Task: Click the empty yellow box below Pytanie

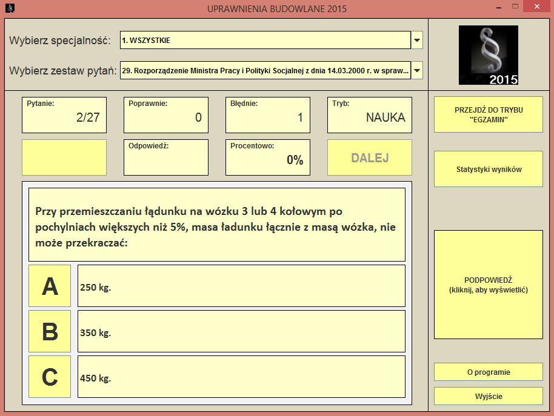Action: pos(64,157)
